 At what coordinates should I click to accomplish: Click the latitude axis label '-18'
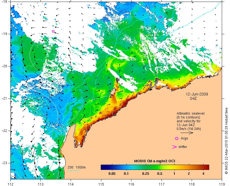click(x=4, y=1)
